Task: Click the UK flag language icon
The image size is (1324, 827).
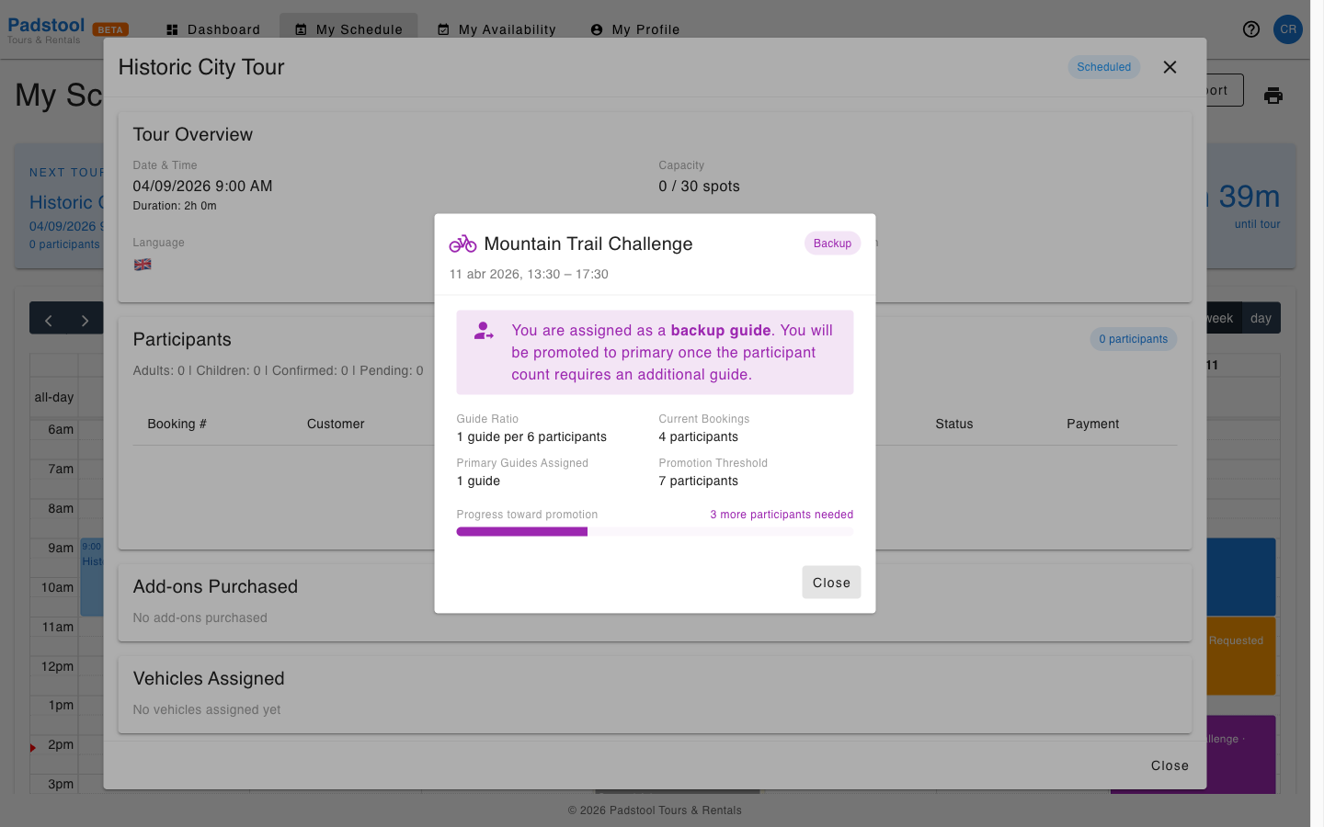Action: pyautogui.click(x=143, y=265)
